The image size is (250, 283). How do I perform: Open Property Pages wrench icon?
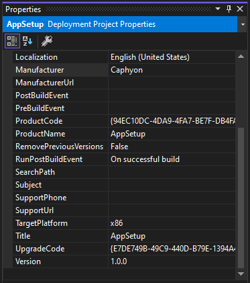coord(47,41)
